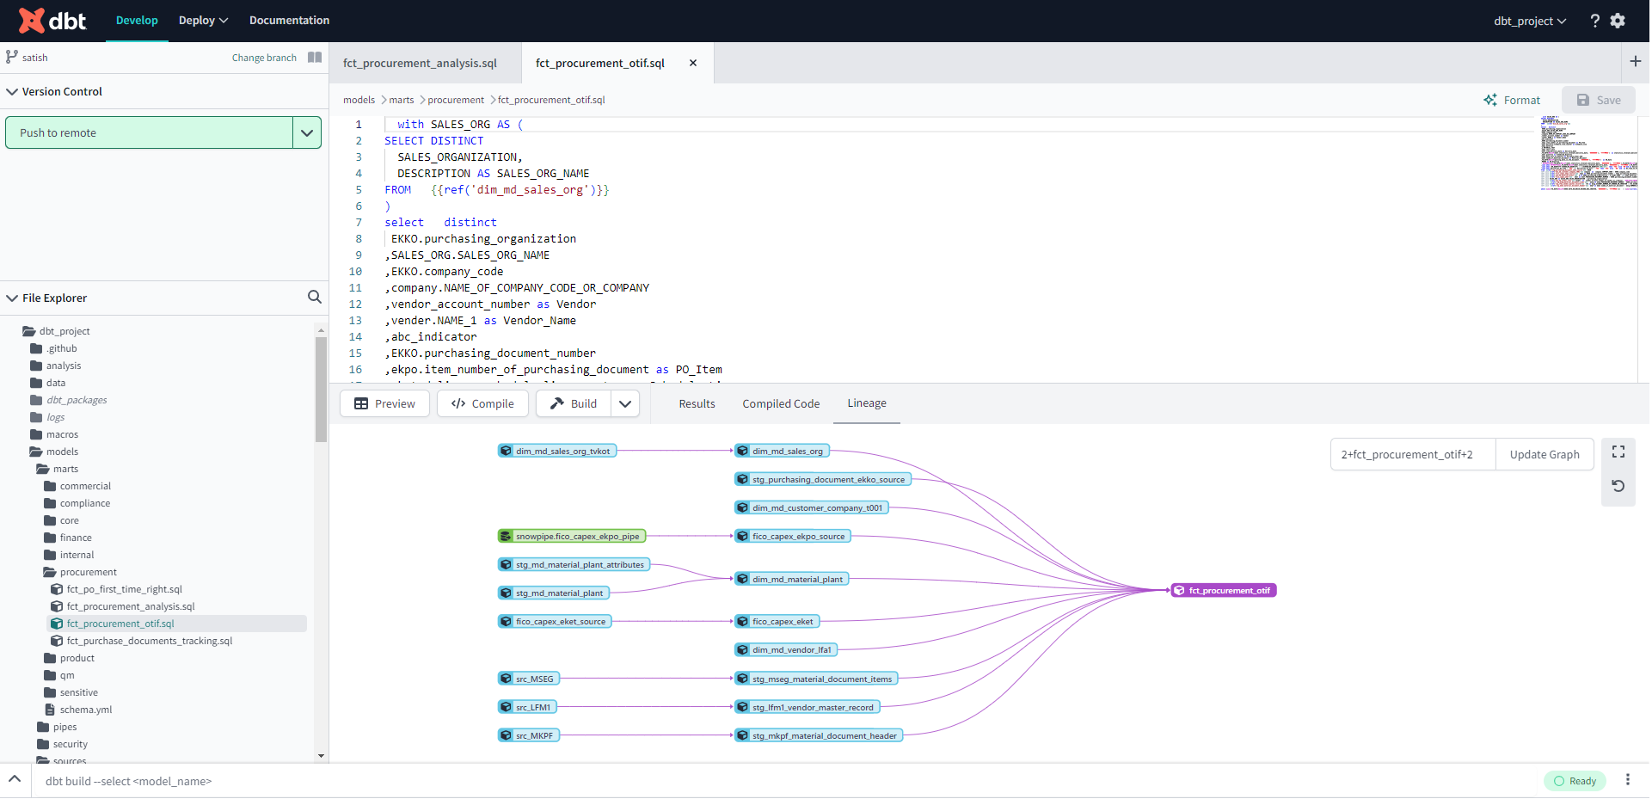Open the settings gear icon

pyautogui.click(x=1618, y=21)
